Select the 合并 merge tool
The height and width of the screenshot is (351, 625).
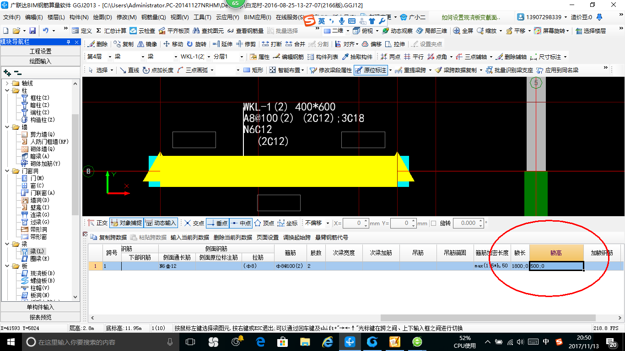295,44
